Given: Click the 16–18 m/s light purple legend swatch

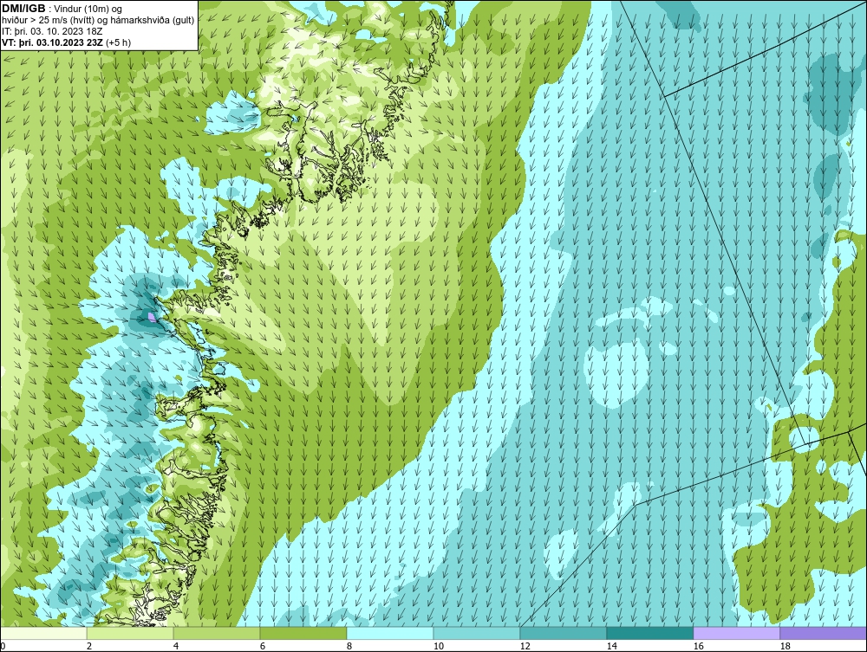Looking at the screenshot, I should click(736, 633).
